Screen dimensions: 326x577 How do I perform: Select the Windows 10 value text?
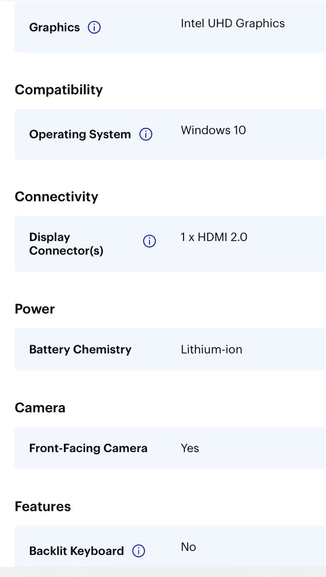click(213, 130)
